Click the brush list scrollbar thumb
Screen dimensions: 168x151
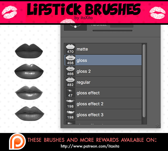coord(144,81)
